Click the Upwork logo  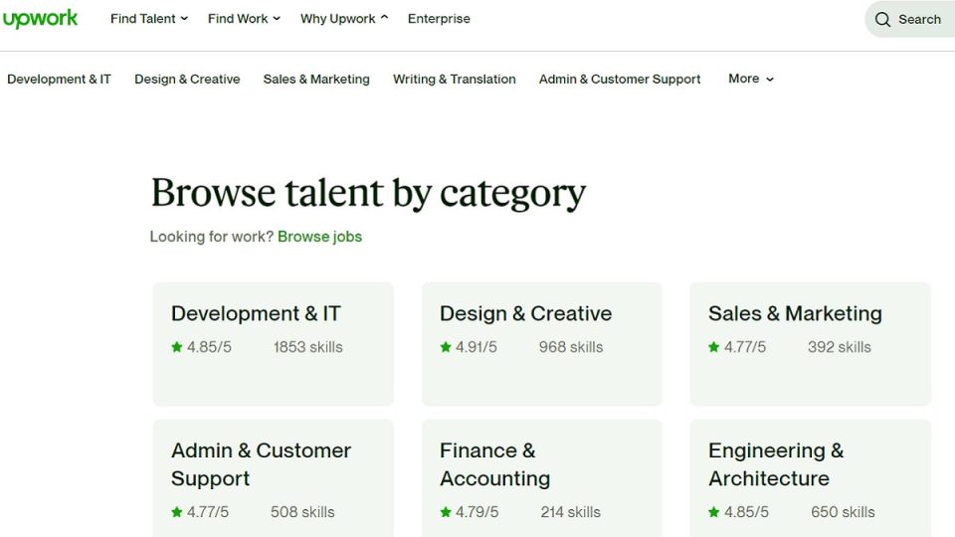pyautogui.click(x=40, y=18)
